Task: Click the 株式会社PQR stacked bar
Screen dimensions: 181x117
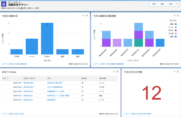Action: pyautogui.click(x=160, y=43)
